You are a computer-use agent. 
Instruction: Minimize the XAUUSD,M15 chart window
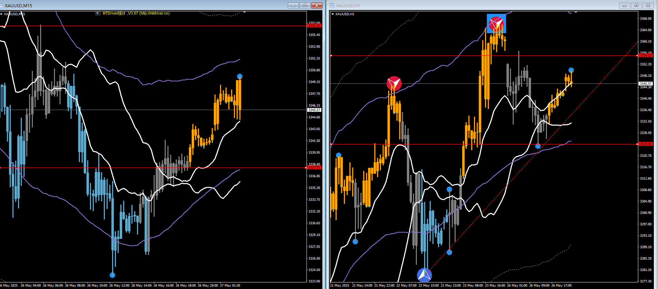[293, 6]
